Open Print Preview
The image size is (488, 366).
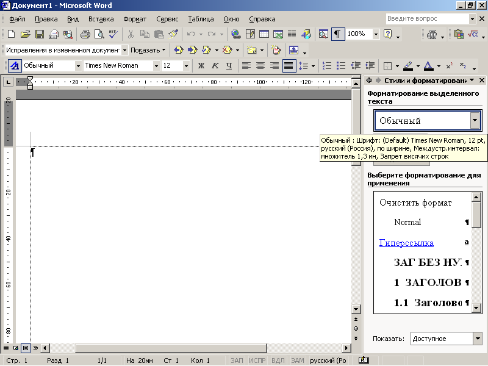point(99,34)
